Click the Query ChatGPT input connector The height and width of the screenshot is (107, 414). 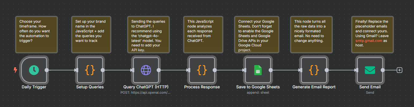pyautogui.click(x=133, y=70)
